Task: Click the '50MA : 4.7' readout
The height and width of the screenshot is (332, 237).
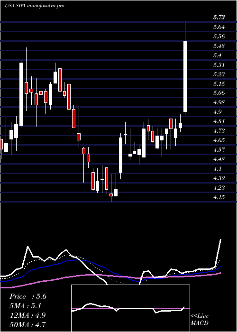Action: pyautogui.click(x=28, y=324)
